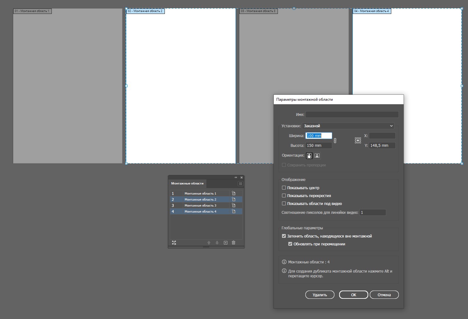Click the Ширина input field
Image resolution: width=468 pixels, height=319 pixels.
319,135
